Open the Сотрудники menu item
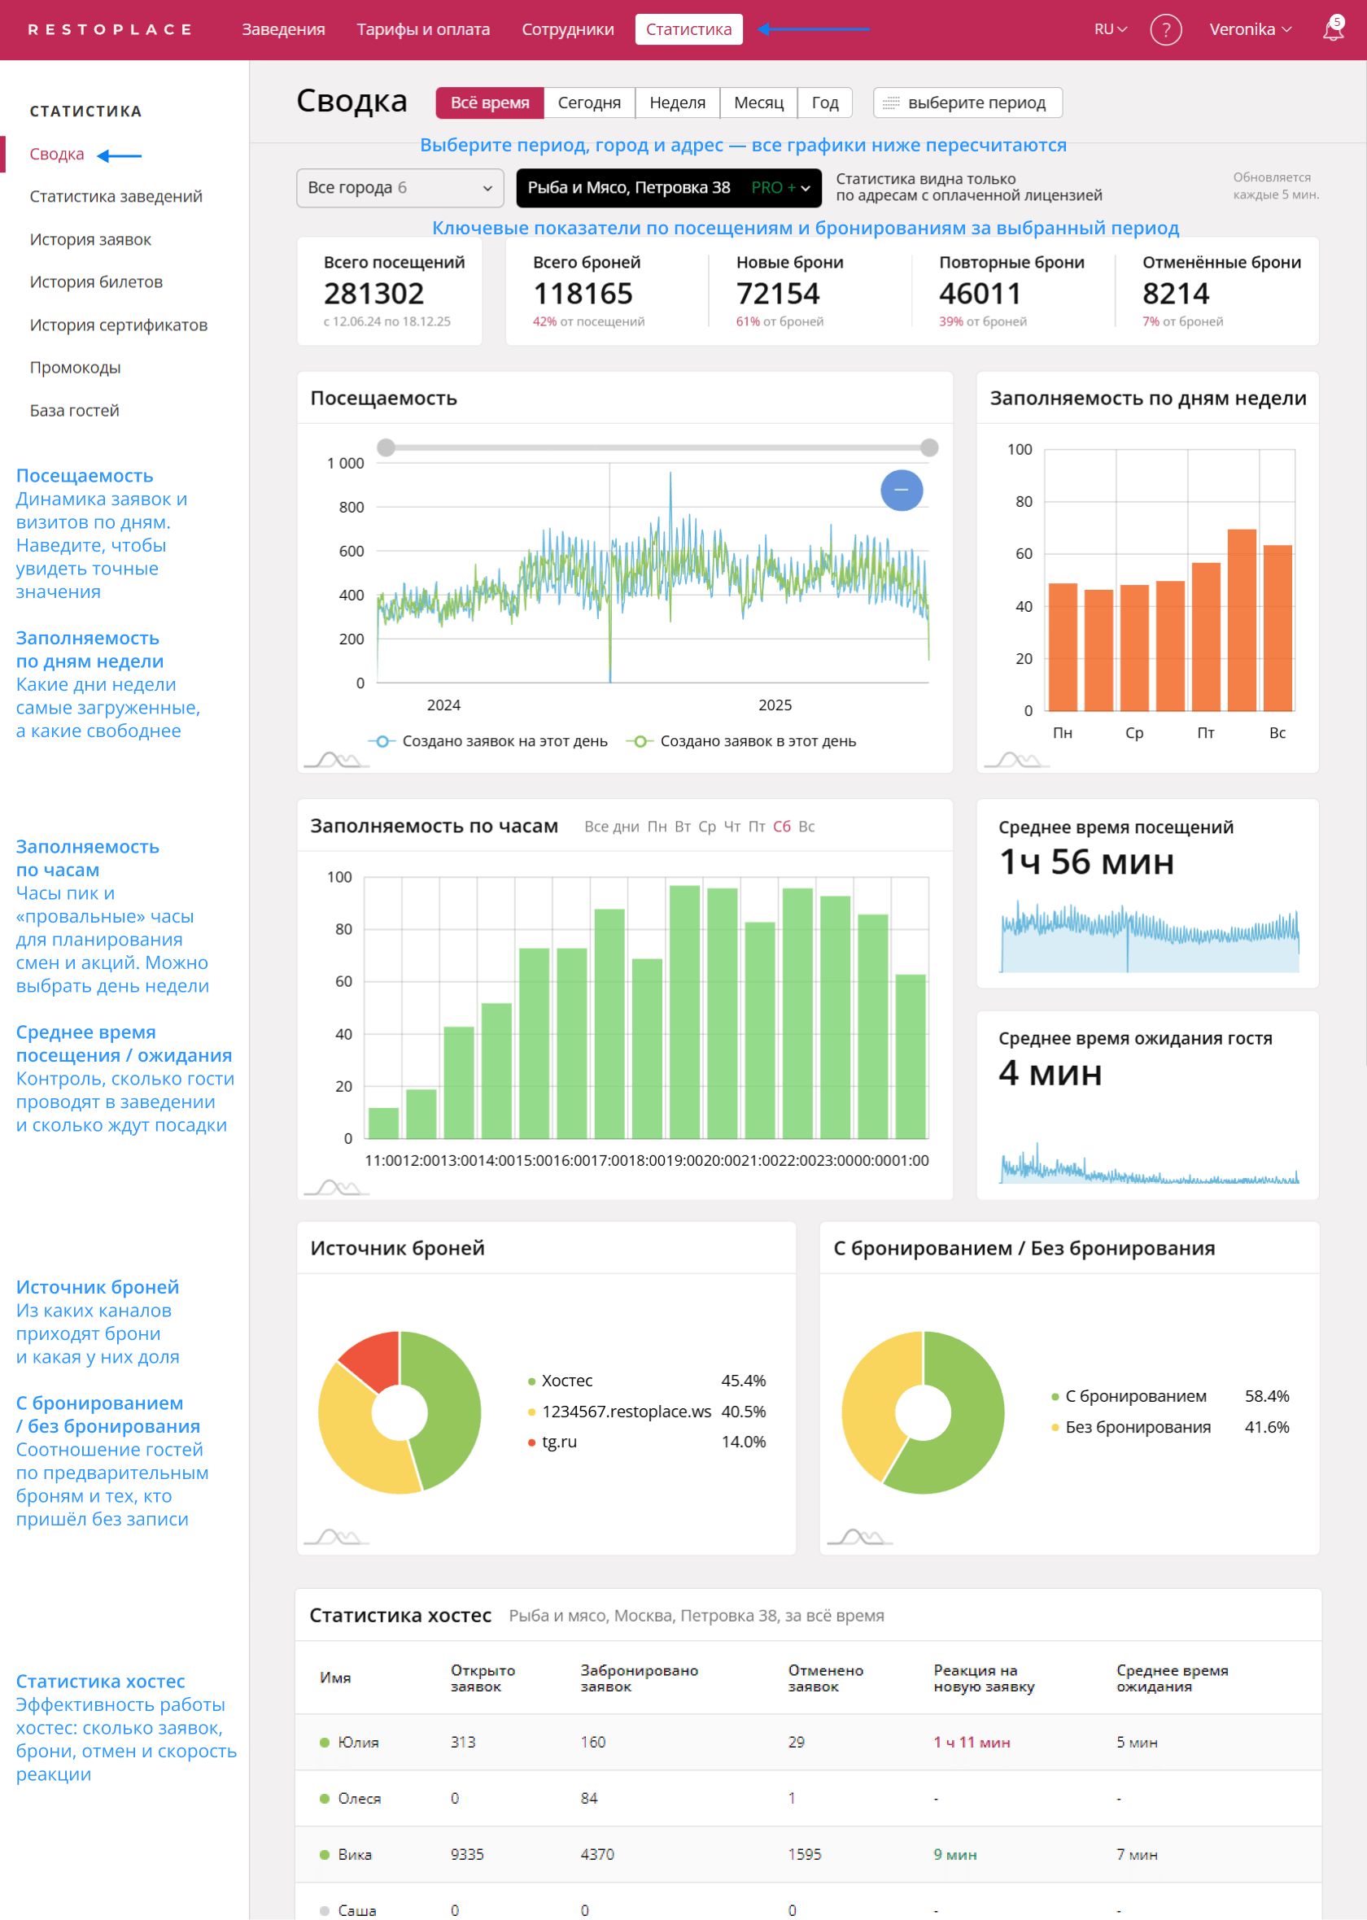This screenshot has width=1367, height=1920. (x=567, y=30)
